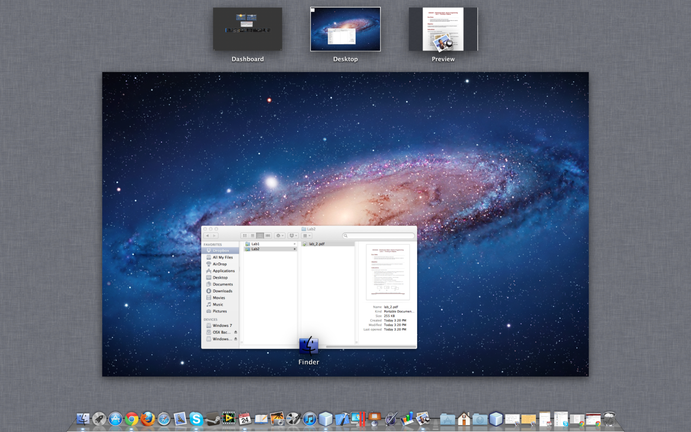
Task: Open the Home folder house icon in Dock
Action: [464, 419]
